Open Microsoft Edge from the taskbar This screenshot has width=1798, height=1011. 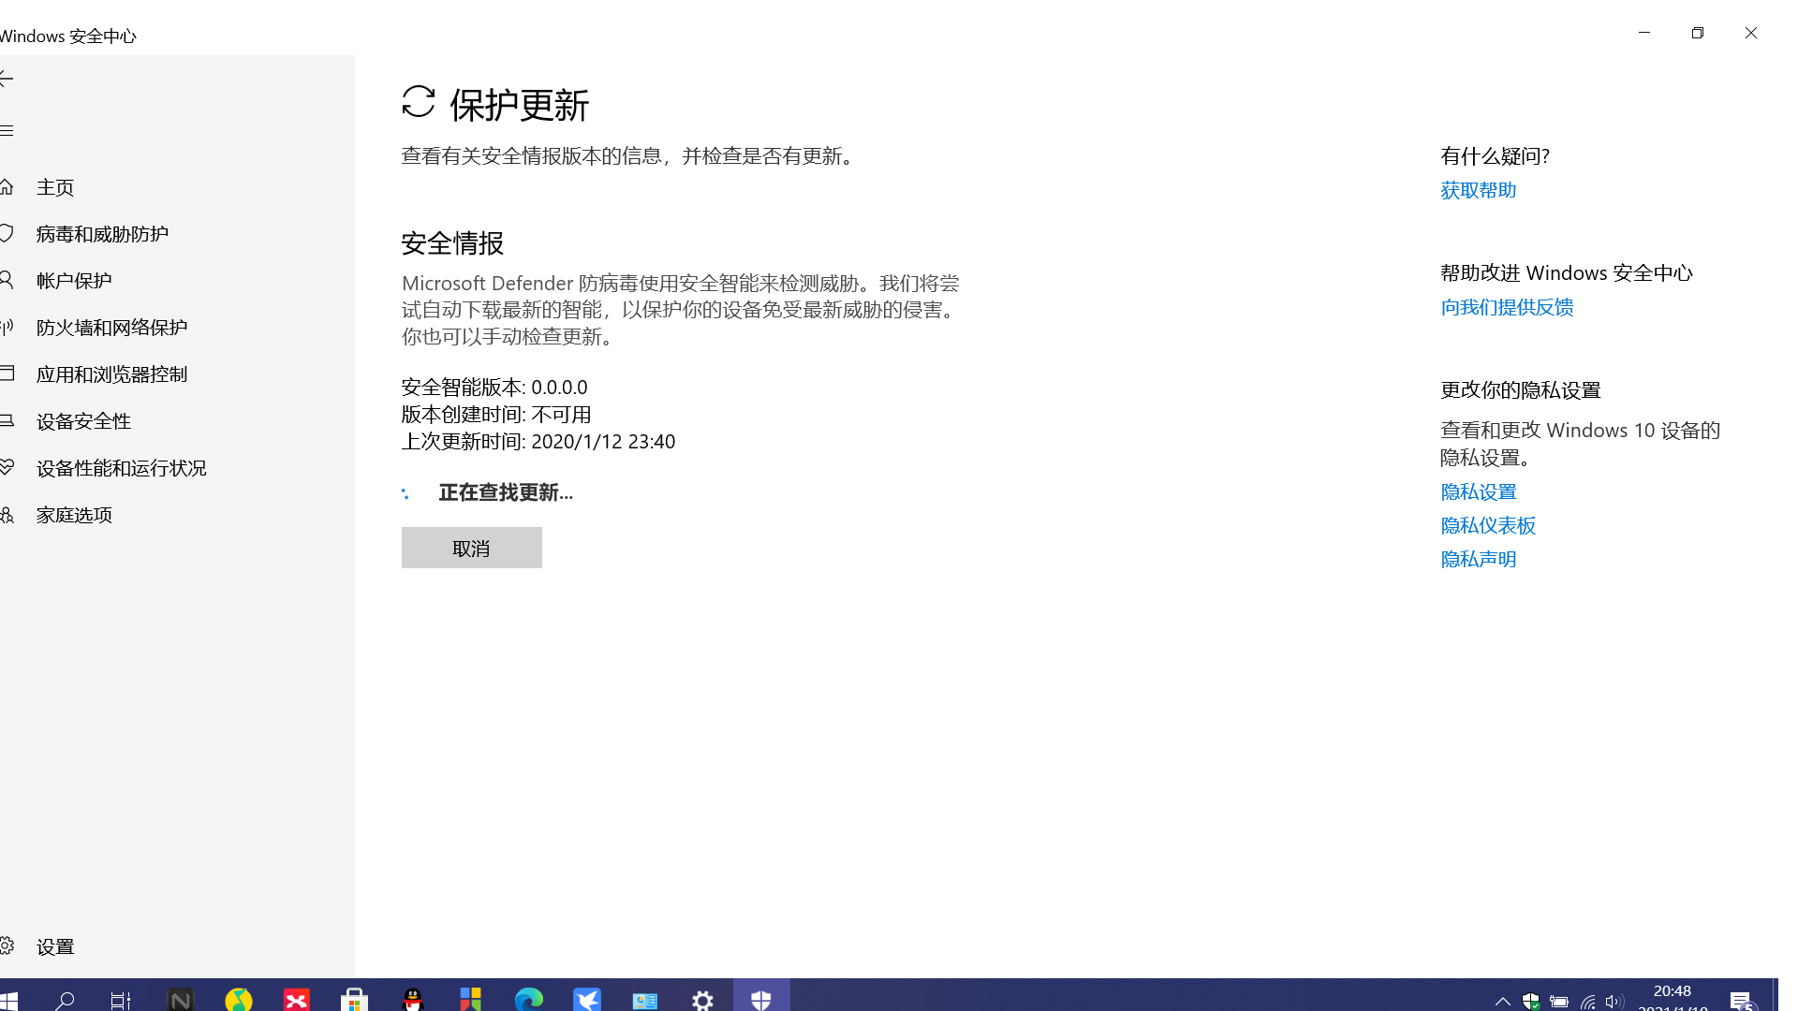point(529,1000)
